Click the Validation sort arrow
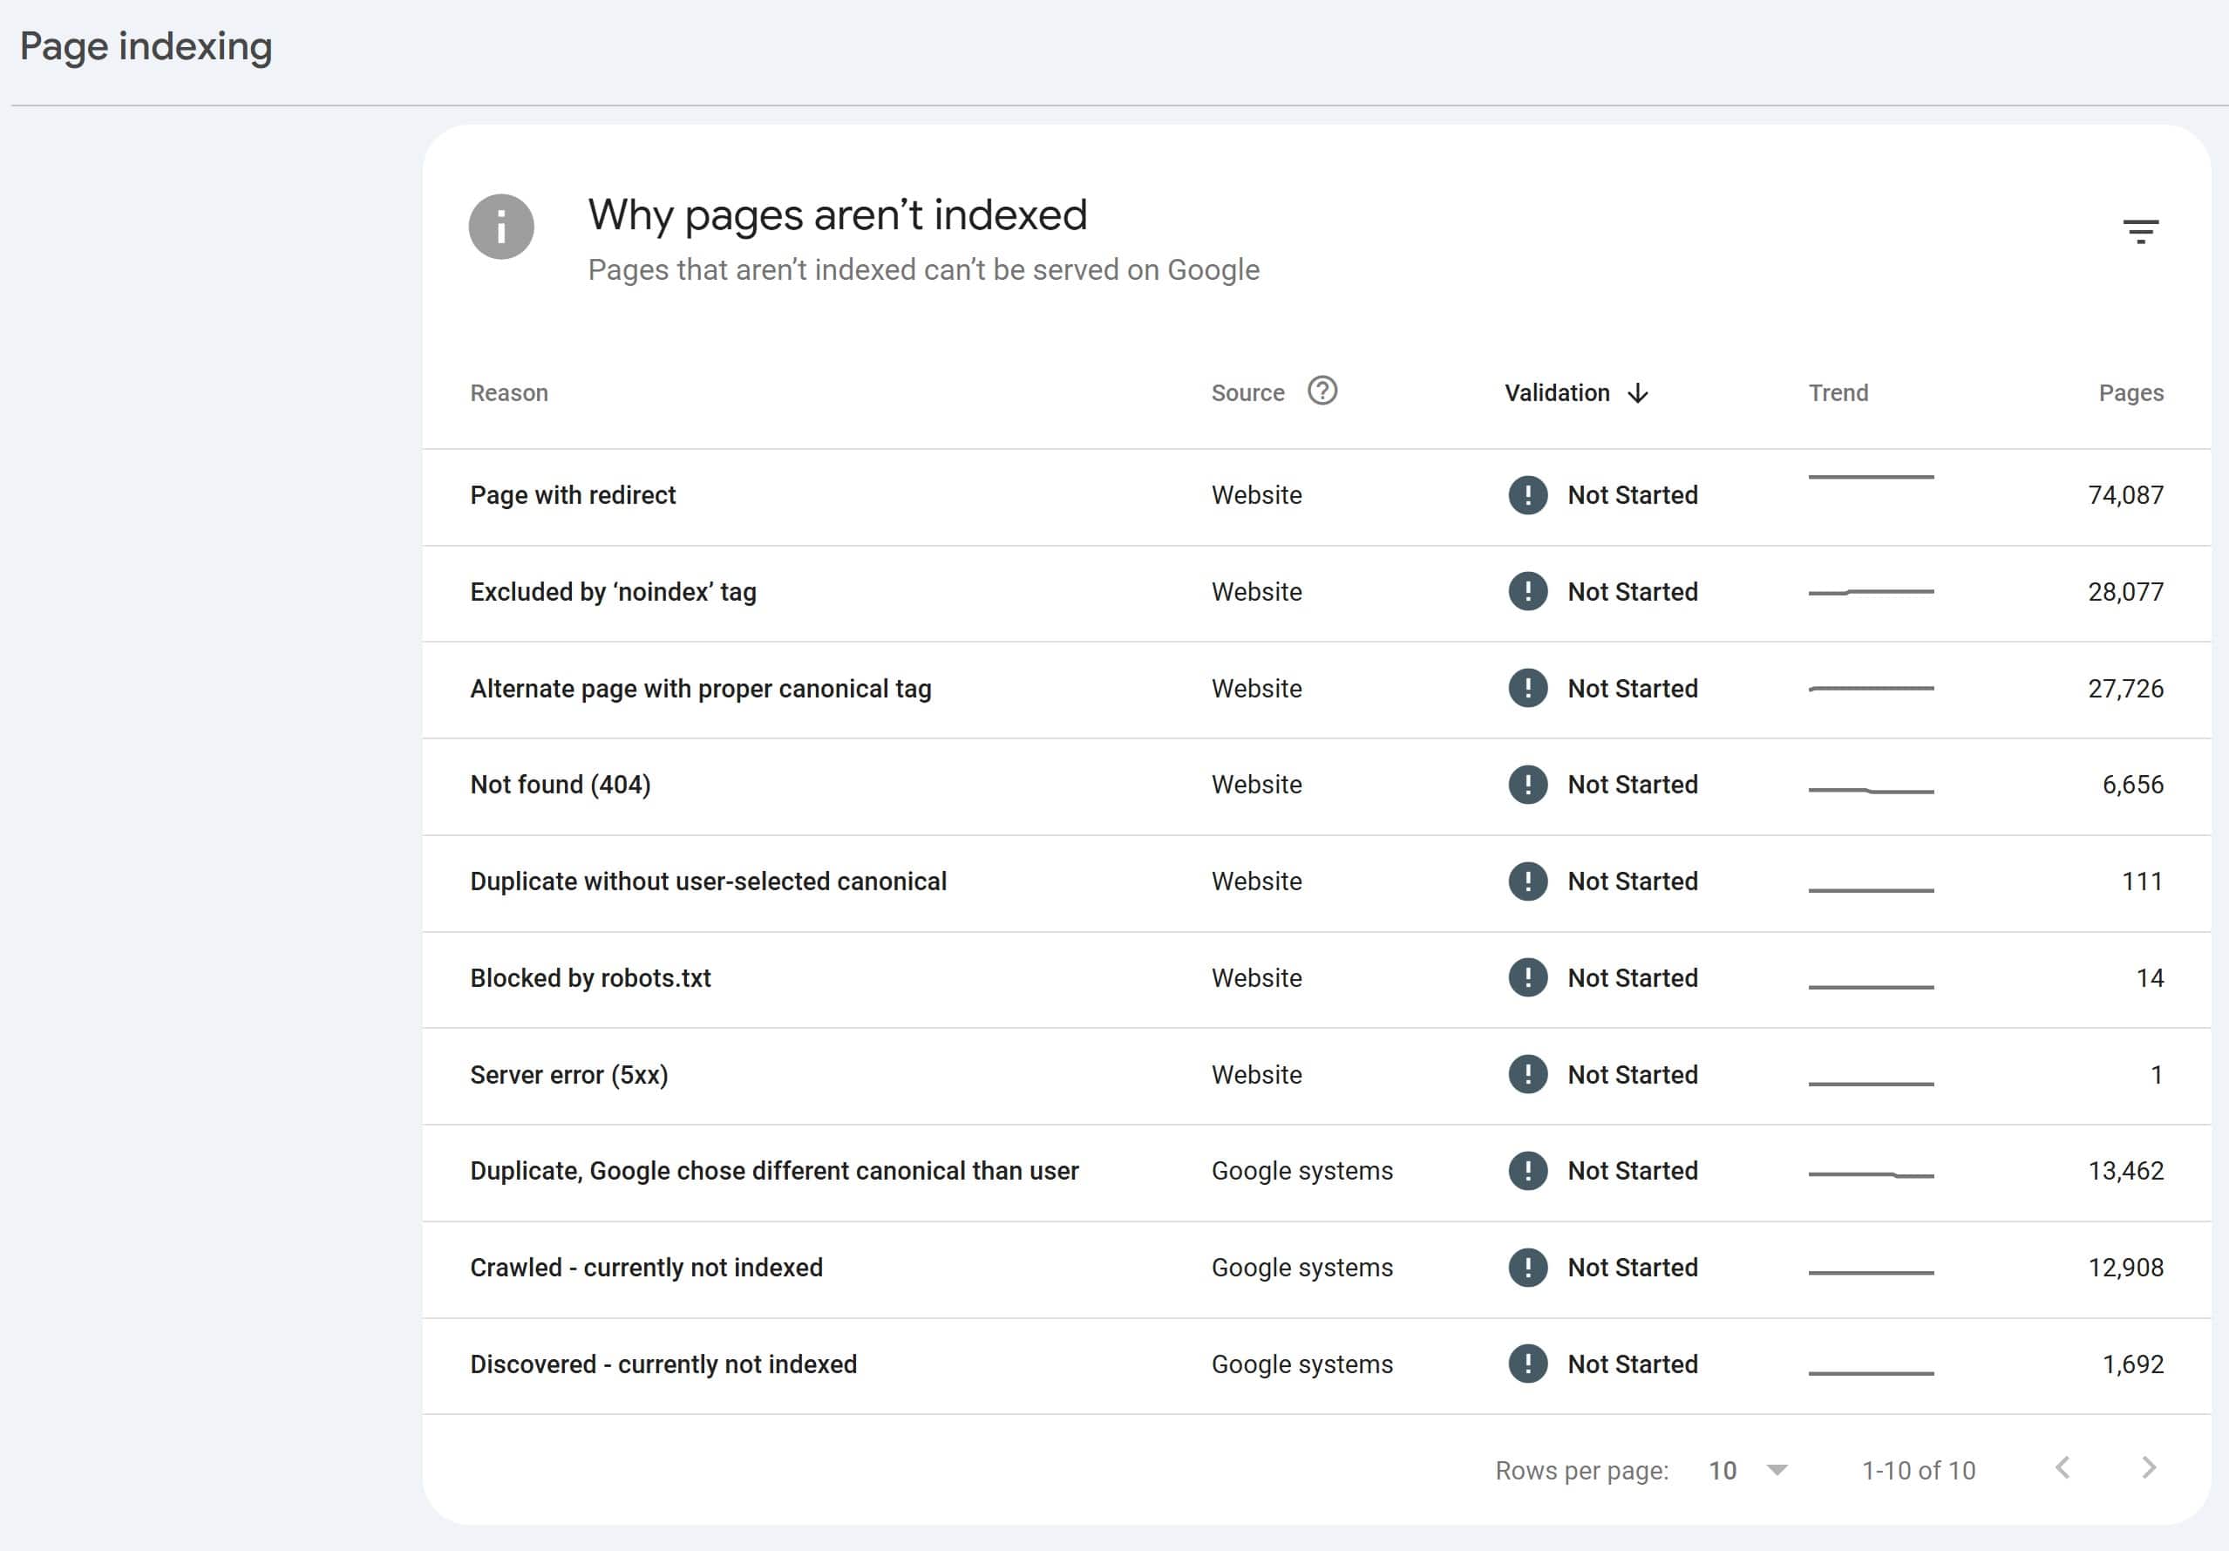2229x1551 pixels. [1638, 393]
